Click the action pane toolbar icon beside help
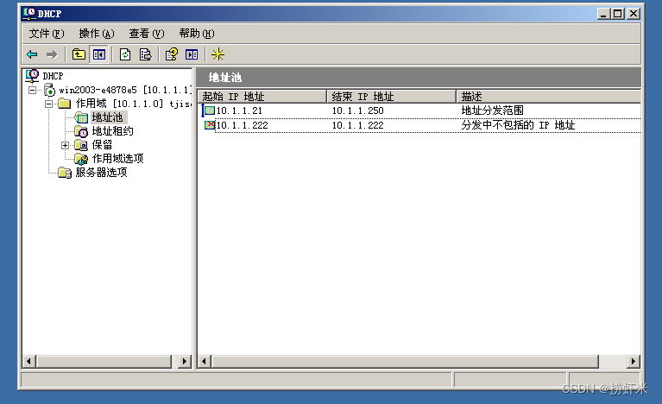This screenshot has width=662, height=404. (x=192, y=54)
